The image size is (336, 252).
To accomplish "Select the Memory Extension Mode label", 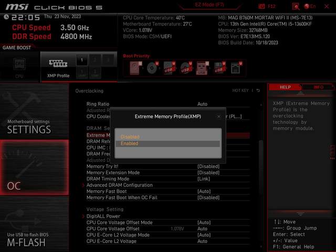I will [x=113, y=173].
